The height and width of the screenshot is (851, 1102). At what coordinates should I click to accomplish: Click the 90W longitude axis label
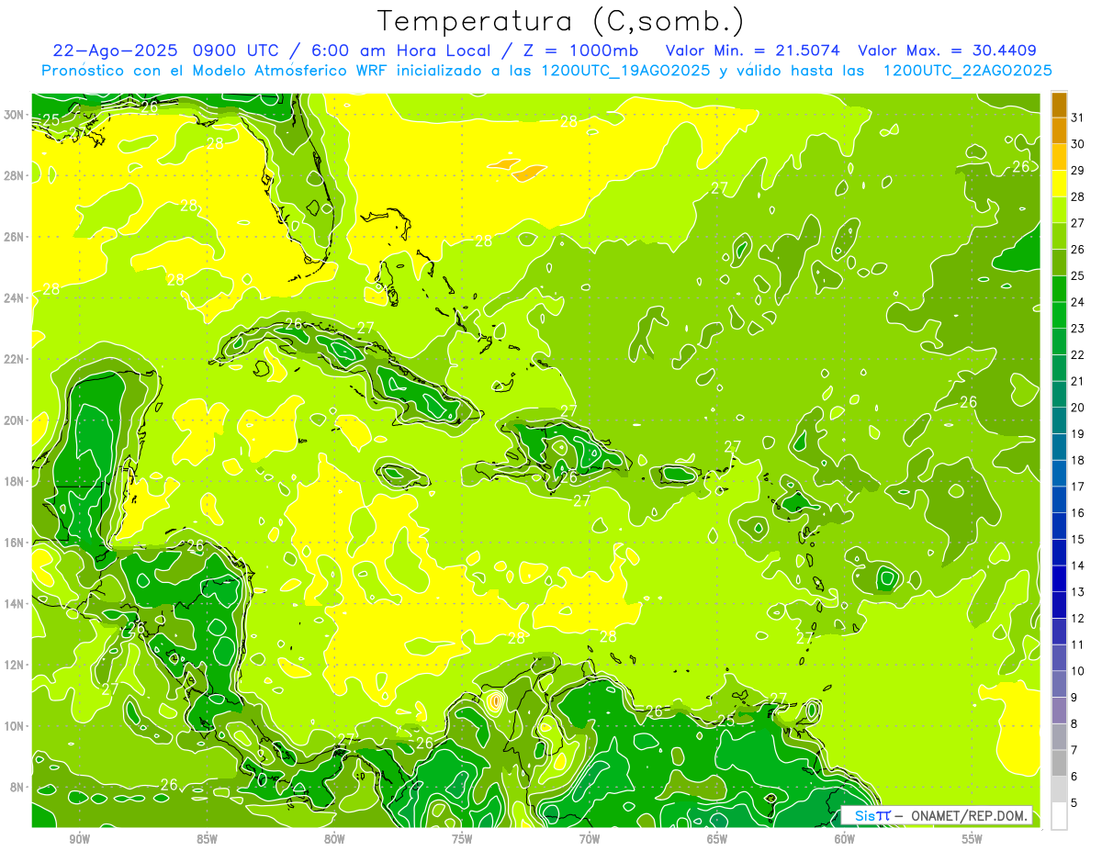pos(79,839)
